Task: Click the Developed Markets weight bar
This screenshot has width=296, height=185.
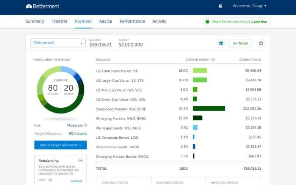Action: coord(209,109)
